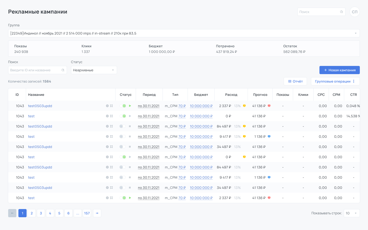Click the Новая кампания button
The width and height of the screenshot is (368, 230).
coord(340,70)
